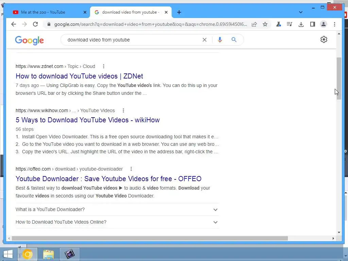The width and height of the screenshot is (348, 261).
Task: Click the '56 steps' text under wikiHow
Action: point(24,129)
